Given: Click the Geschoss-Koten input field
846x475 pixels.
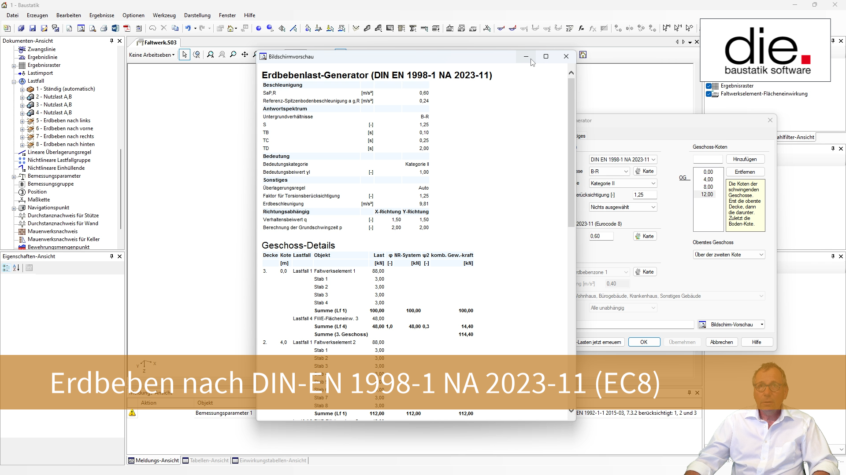Looking at the screenshot, I should [708, 159].
